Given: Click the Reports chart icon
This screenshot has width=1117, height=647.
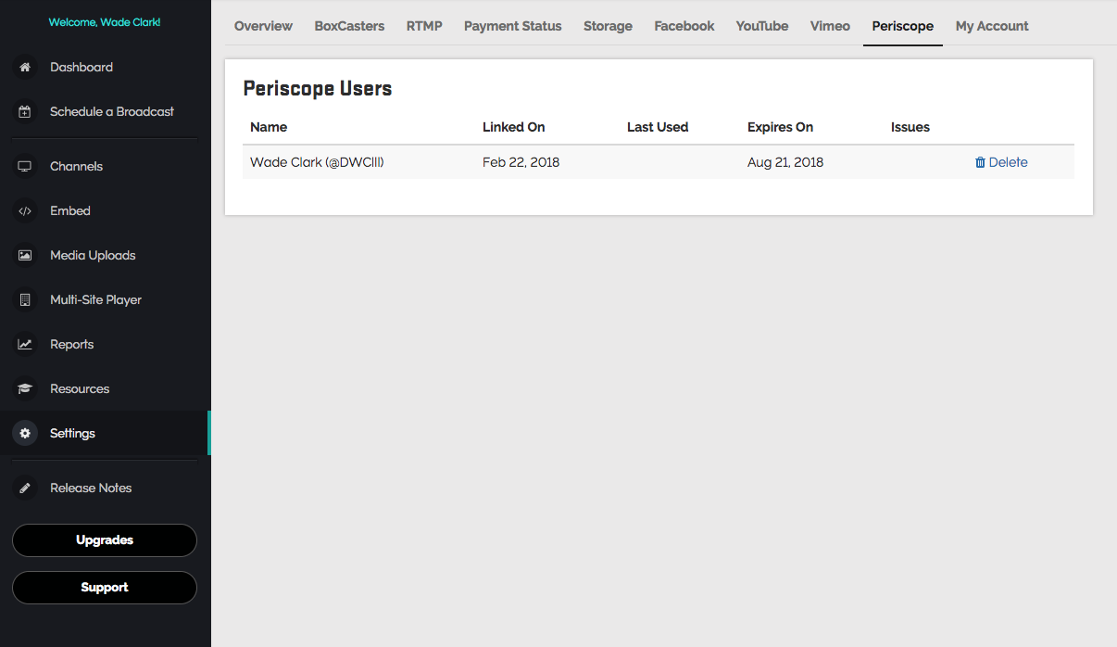Looking at the screenshot, I should point(25,345).
